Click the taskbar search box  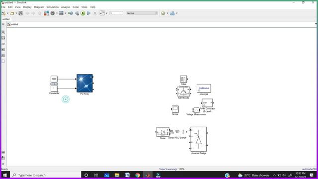point(46,175)
